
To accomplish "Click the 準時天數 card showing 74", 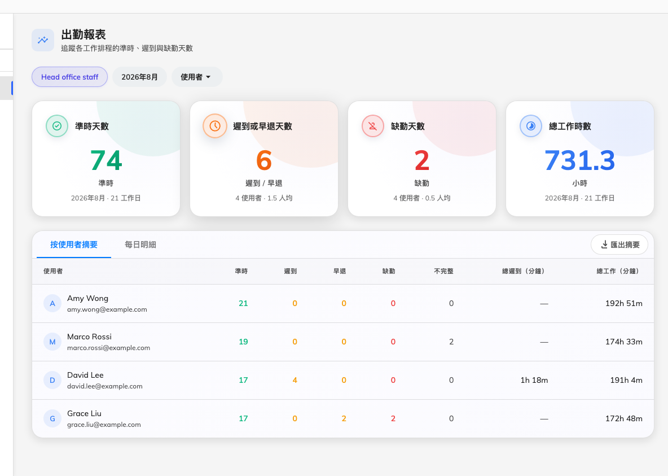I will 106,159.
